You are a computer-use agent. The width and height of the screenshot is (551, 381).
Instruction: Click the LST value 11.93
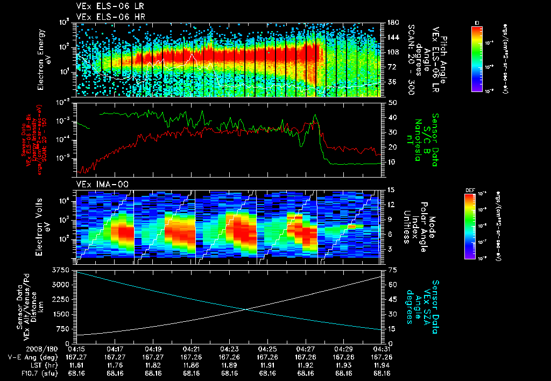click(344, 365)
